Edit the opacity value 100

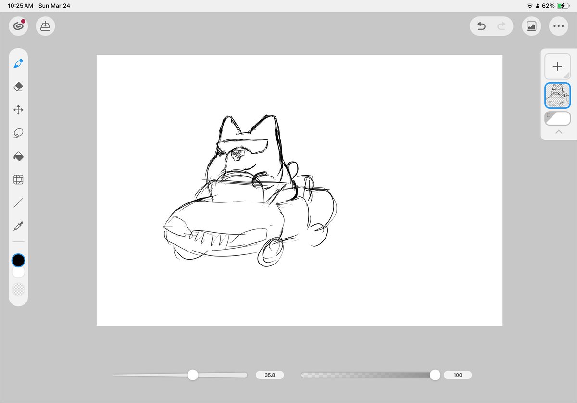click(x=458, y=375)
